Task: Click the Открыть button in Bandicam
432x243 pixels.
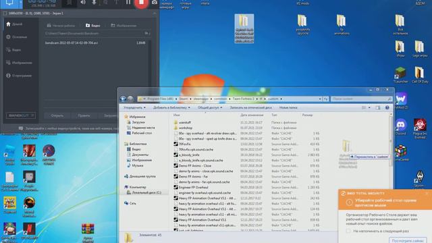Action: 57,115
